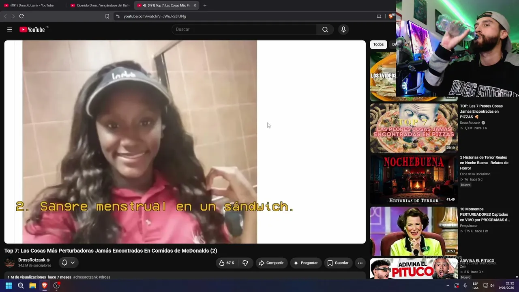Go forward using the browser forward arrow
519x292 pixels.
pos(13,16)
